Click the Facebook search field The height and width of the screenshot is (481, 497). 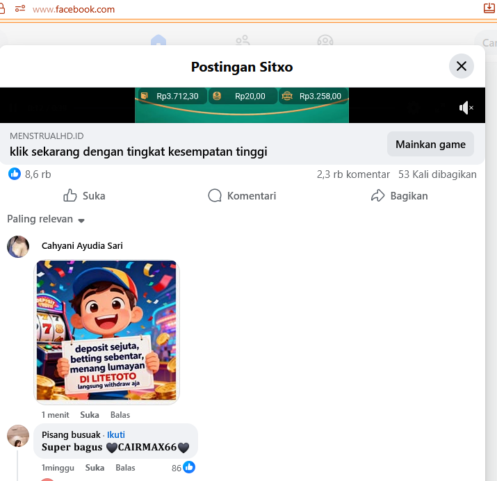tap(486, 42)
